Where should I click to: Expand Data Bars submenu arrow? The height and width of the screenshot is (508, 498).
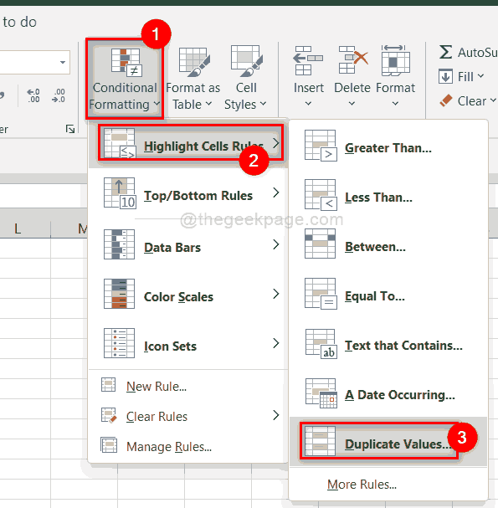tap(275, 244)
